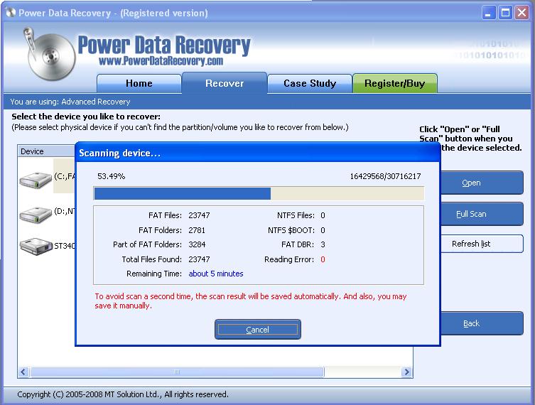Select the C: drive icon
The image size is (535, 405).
coord(36,180)
